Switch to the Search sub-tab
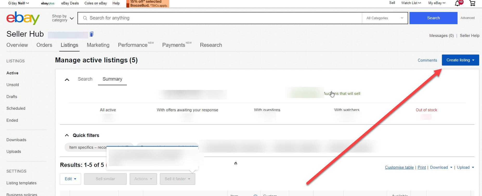The width and height of the screenshot is (482, 196). [85, 79]
